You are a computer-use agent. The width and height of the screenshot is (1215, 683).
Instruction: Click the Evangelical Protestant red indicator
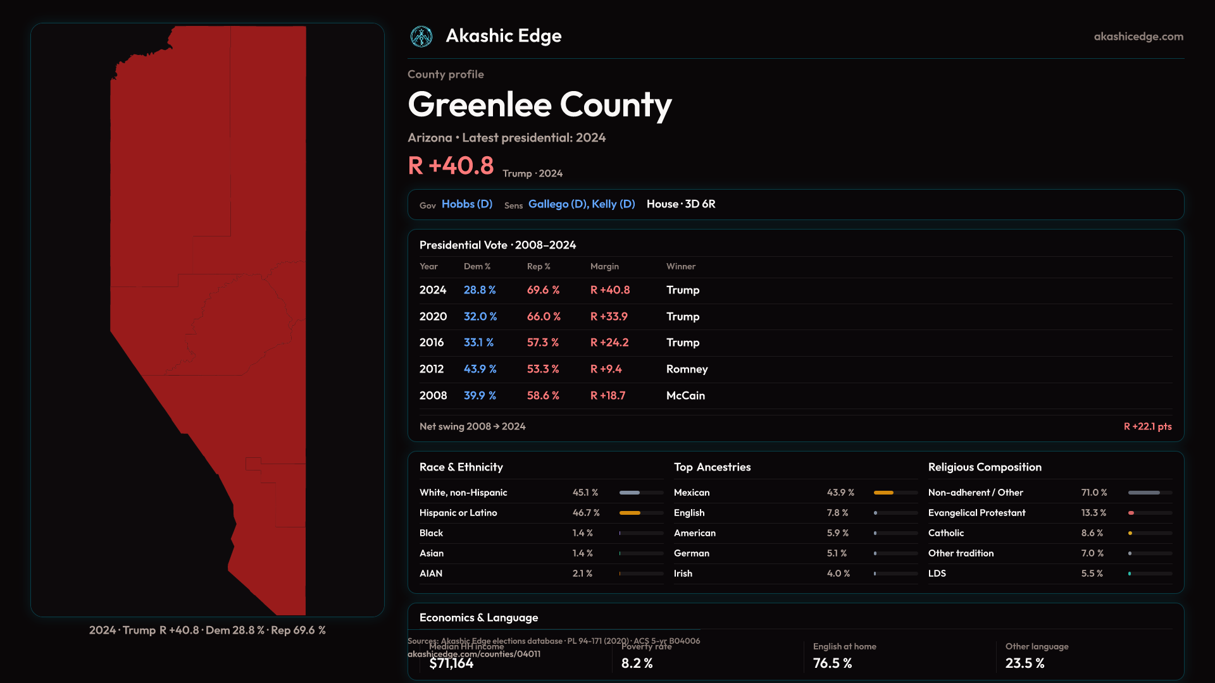pos(1131,513)
